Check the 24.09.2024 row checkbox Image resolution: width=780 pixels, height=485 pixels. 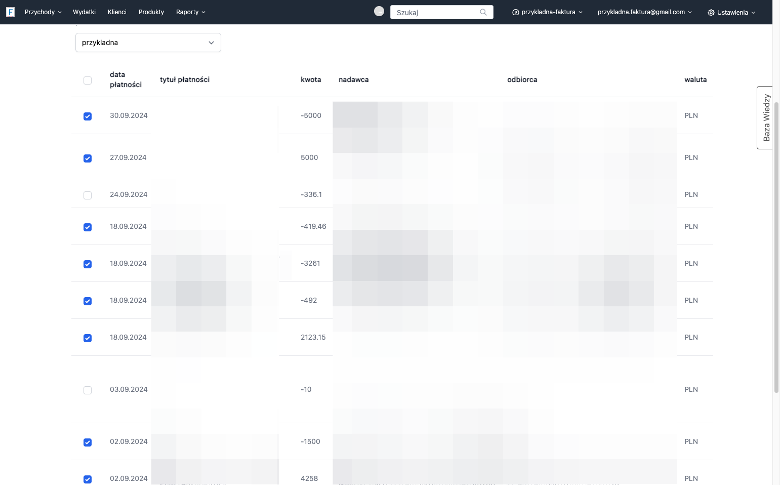tap(88, 195)
